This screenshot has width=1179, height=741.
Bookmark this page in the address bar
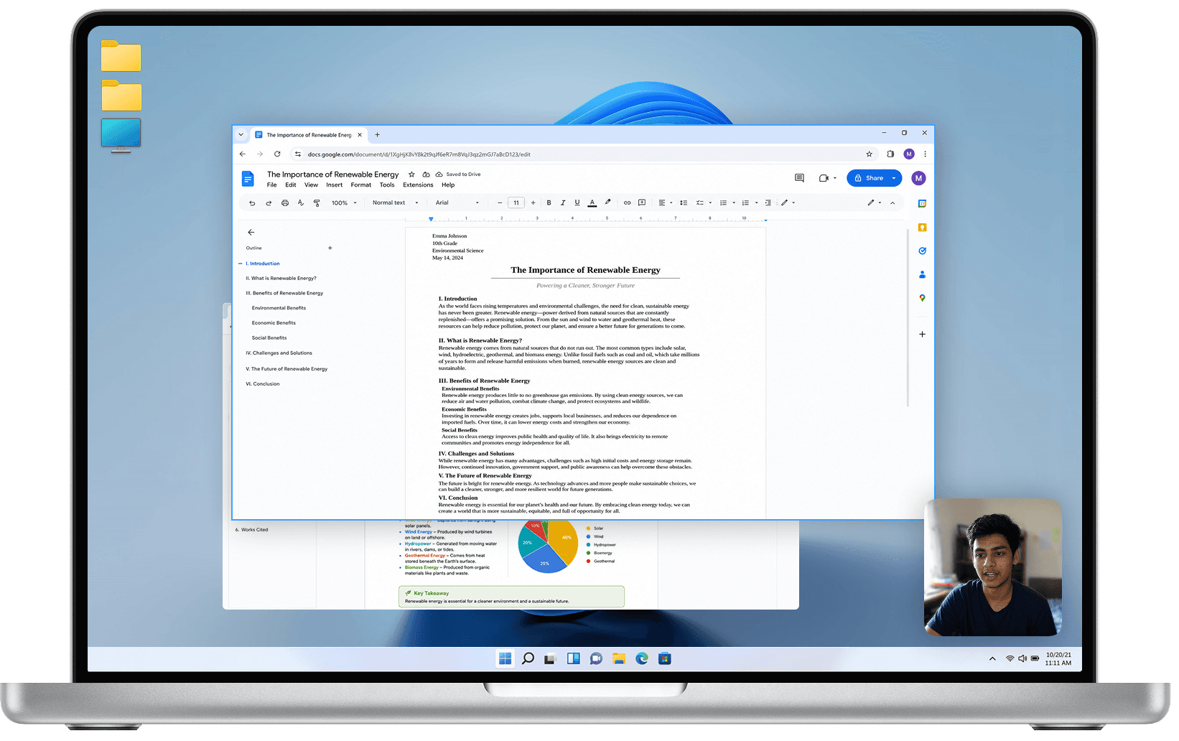tap(869, 154)
